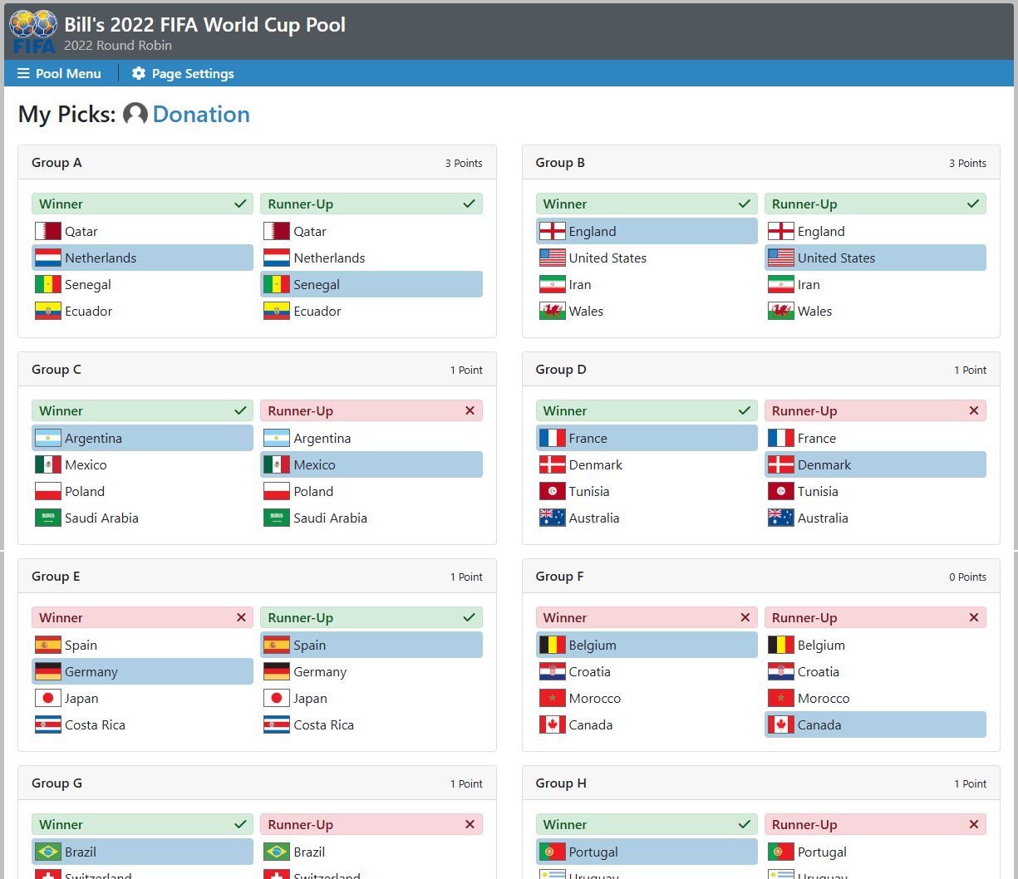The height and width of the screenshot is (879, 1018).
Task: Select Portugal as Group H Winner
Action: [x=647, y=852]
